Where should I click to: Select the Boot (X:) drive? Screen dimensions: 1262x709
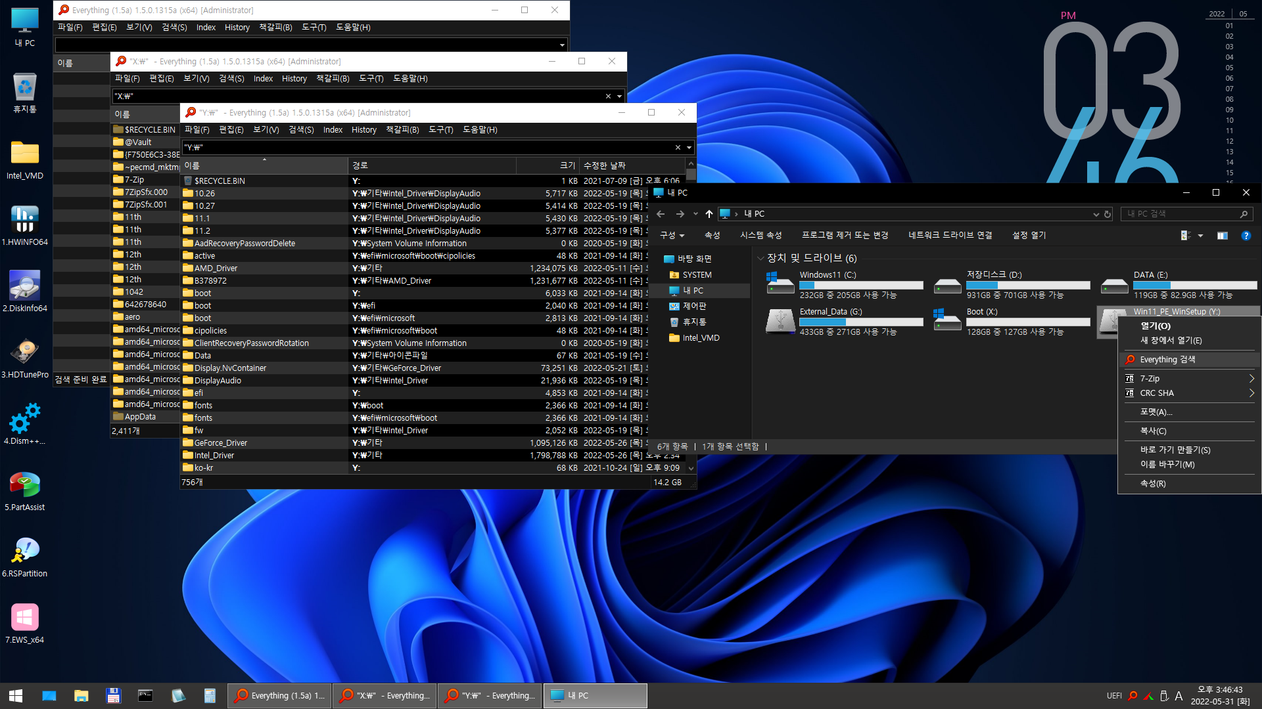[x=1012, y=322]
